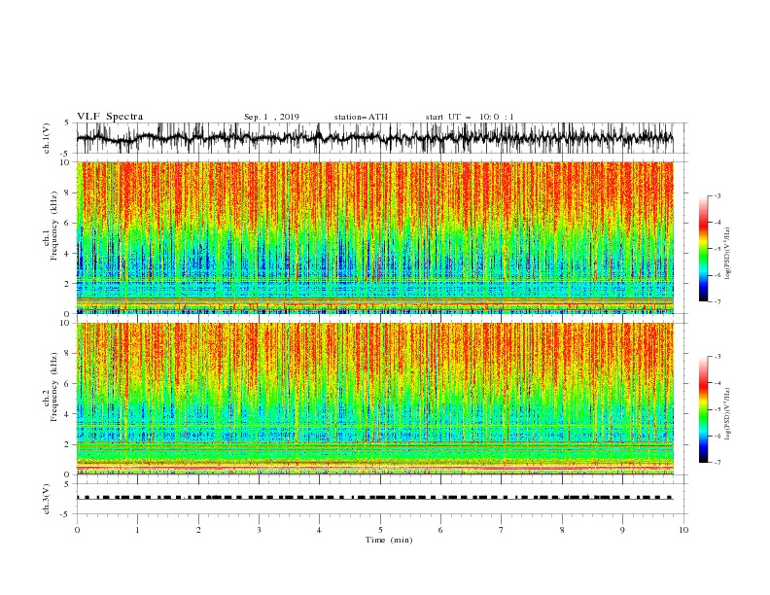
Task: Click the ch.3 pulse signal trace
Action: coord(375,498)
